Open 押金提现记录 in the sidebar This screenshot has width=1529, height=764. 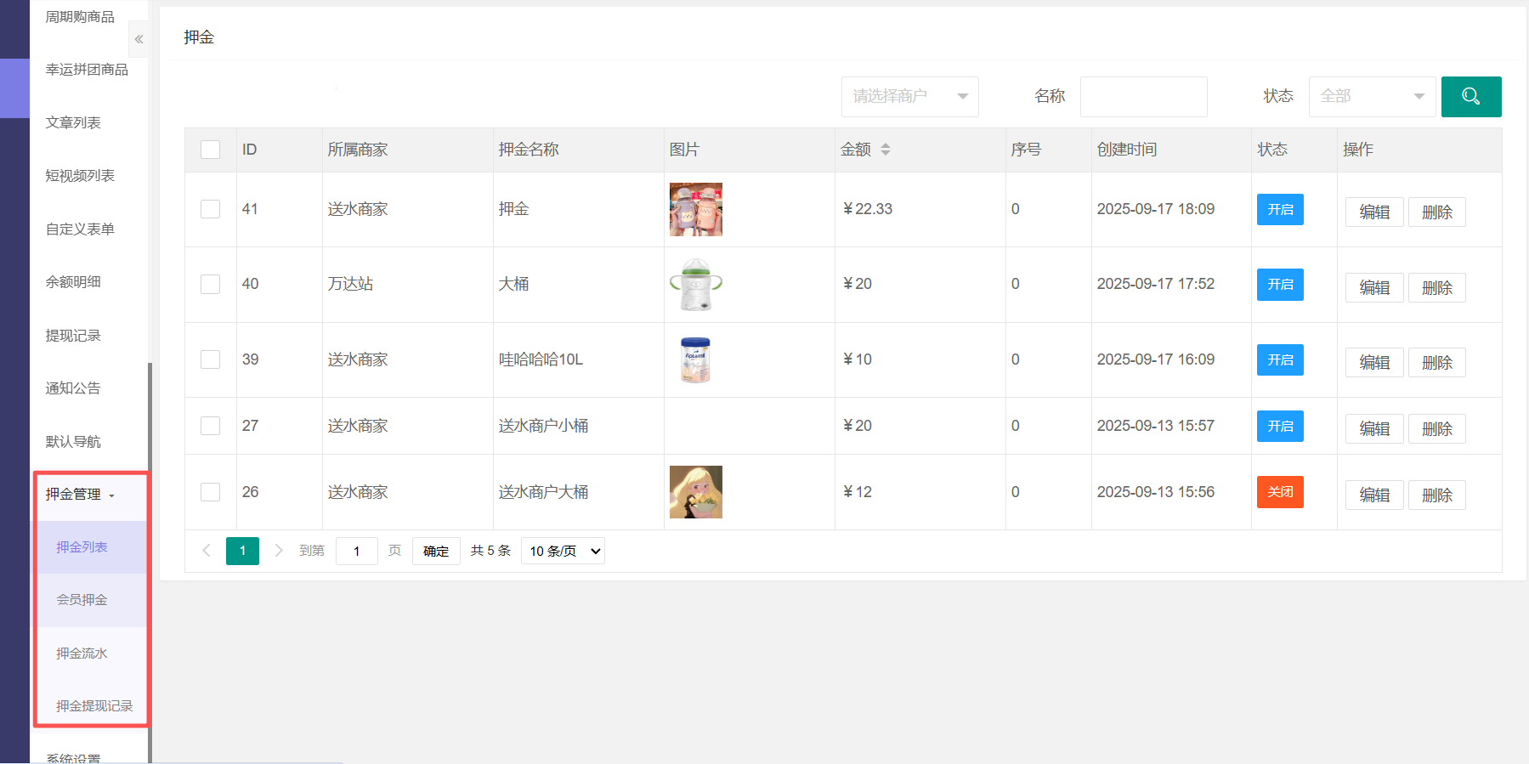[x=94, y=706]
